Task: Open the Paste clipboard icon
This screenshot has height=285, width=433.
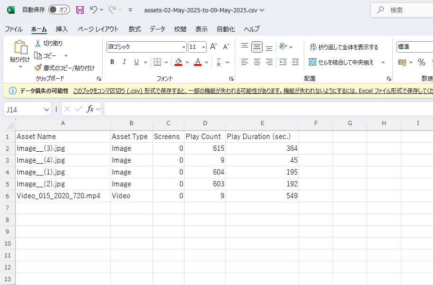Action: (x=20, y=47)
